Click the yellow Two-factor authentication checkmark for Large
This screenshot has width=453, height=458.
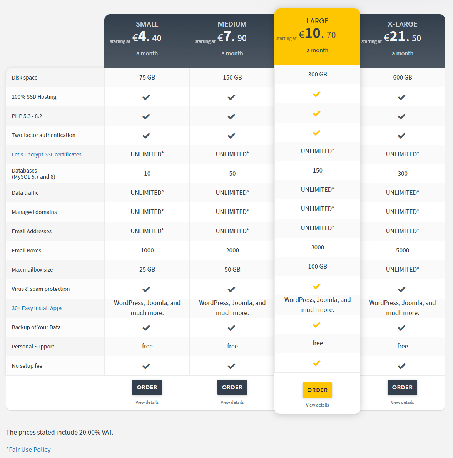tap(317, 133)
